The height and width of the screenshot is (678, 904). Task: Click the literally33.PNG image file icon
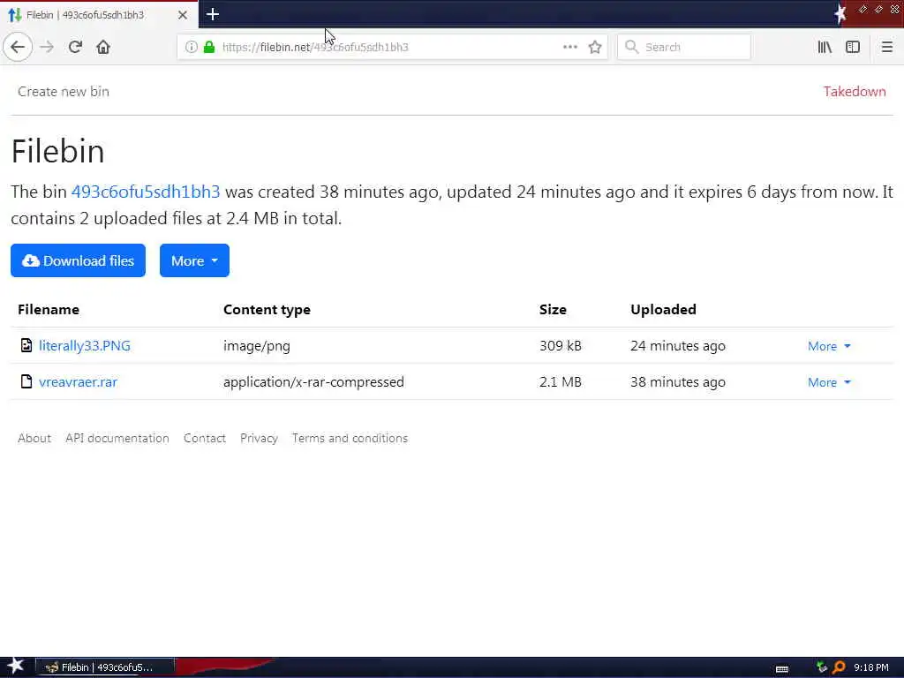tap(26, 345)
